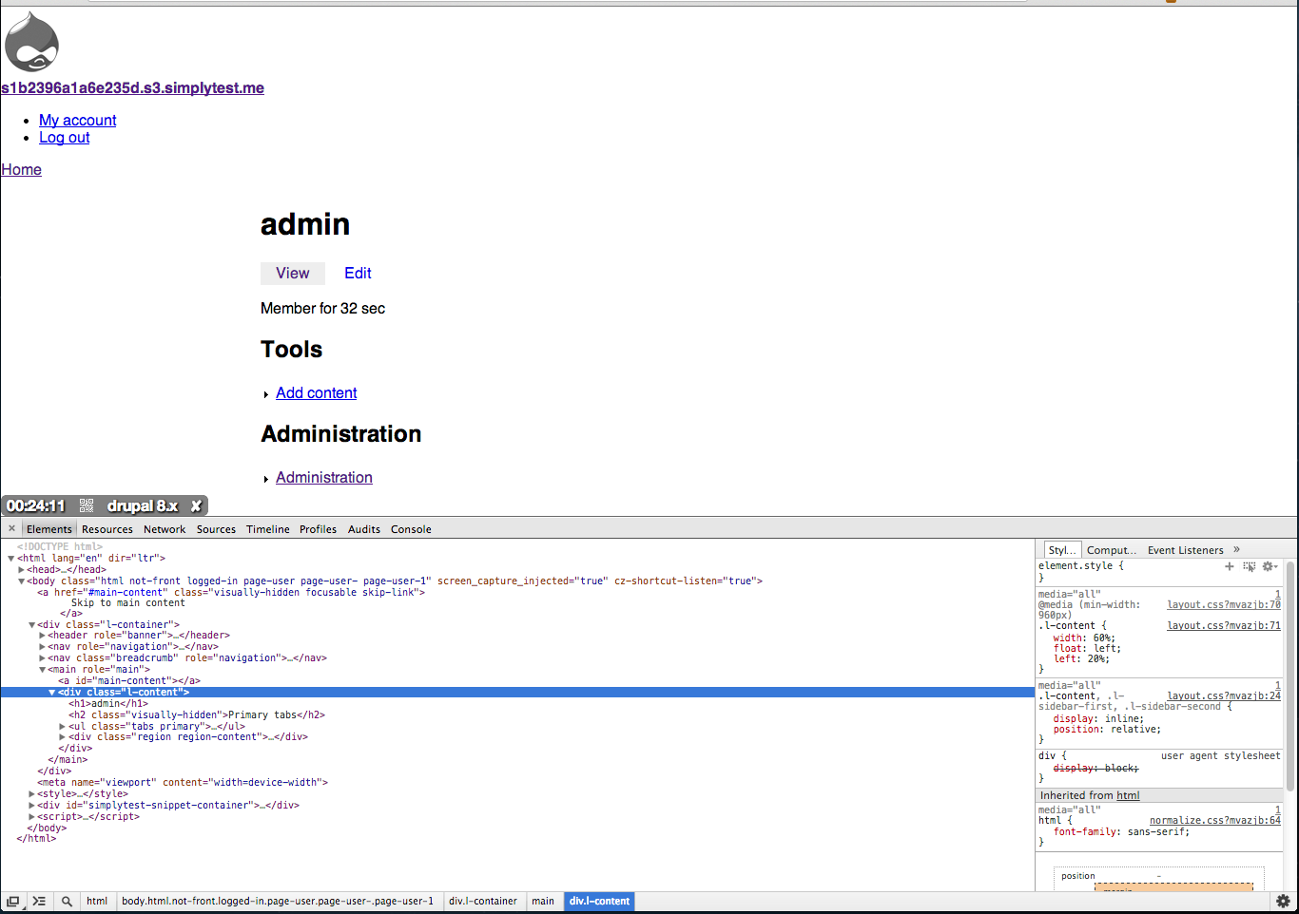Close the DevTools panel with X

click(11, 529)
